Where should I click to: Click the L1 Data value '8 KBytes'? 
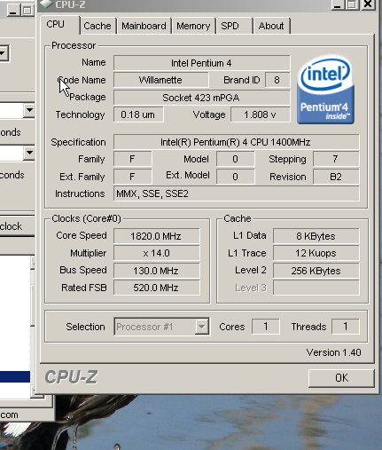(x=316, y=236)
